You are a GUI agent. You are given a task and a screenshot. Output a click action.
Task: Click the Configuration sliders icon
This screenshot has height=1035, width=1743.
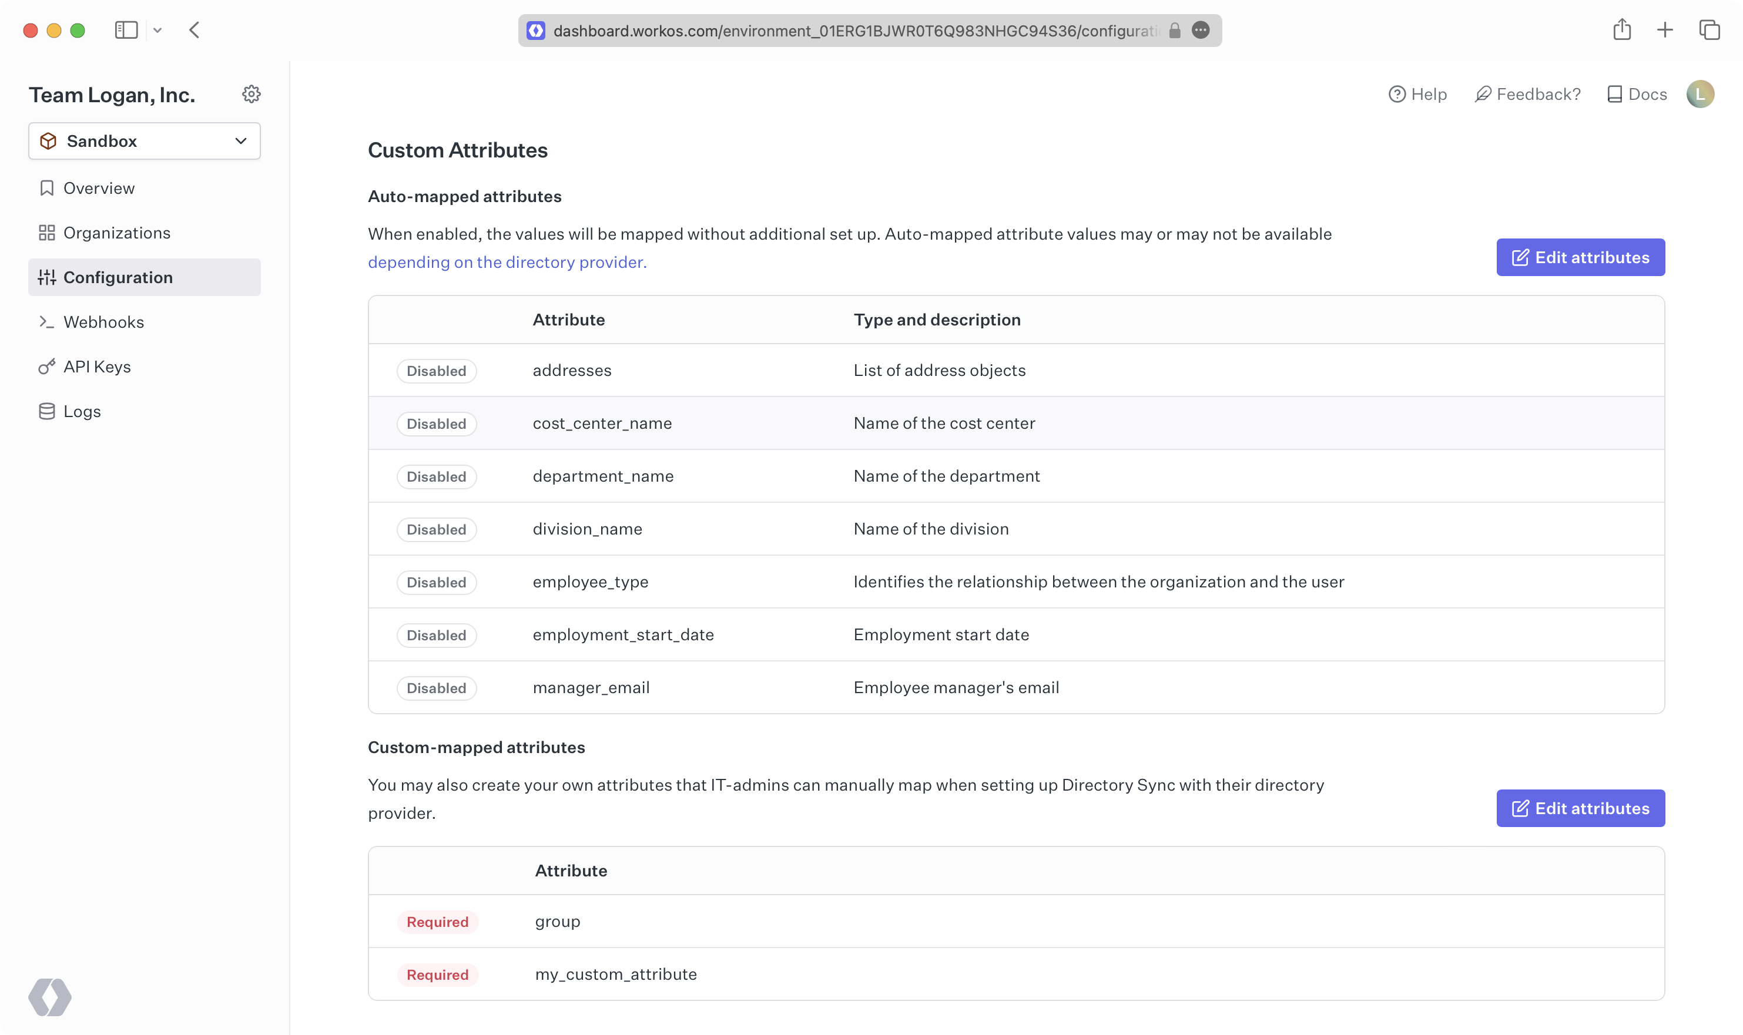[x=47, y=277]
